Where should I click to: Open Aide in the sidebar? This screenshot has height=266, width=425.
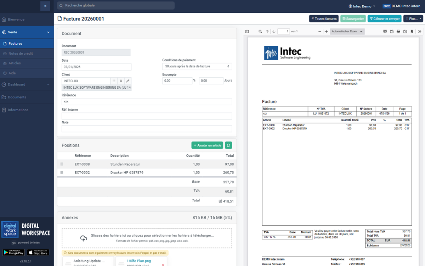[27, 73]
